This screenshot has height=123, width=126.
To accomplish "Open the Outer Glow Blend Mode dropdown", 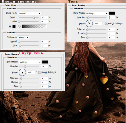I will (29, 13).
